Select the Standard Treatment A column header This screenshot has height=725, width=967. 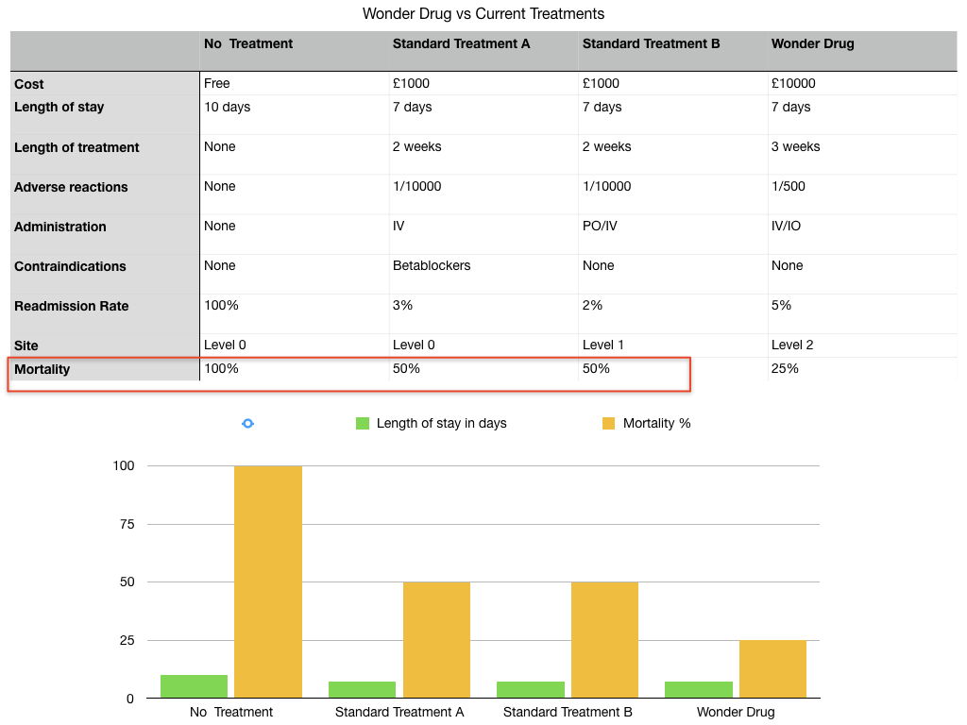click(x=483, y=51)
